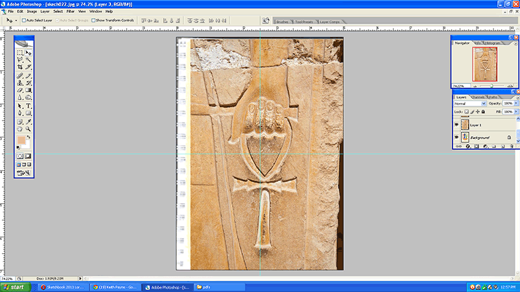
Task: Check Show Transform Controls option
Action: (x=94, y=20)
